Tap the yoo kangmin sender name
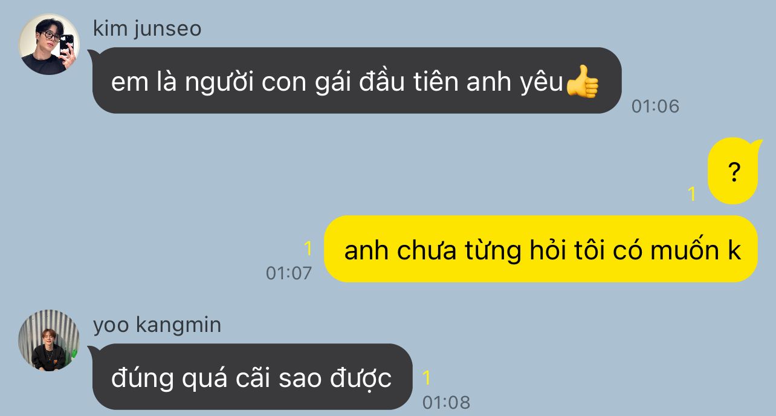The height and width of the screenshot is (416, 776). [157, 325]
